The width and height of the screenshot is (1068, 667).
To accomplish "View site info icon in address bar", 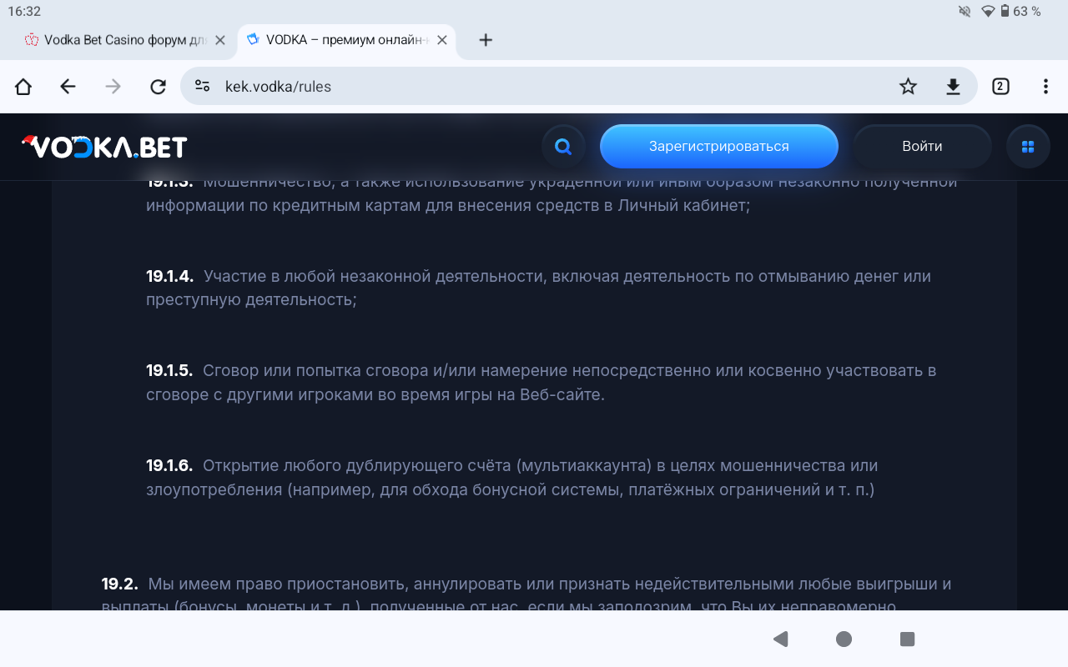I will tap(202, 87).
